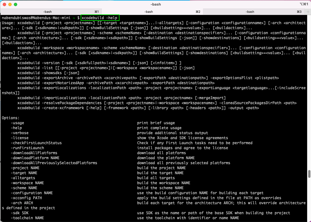311x222 pixels.
Task: Click the -downloadAllPlatforms option text
Action: (34, 153)
